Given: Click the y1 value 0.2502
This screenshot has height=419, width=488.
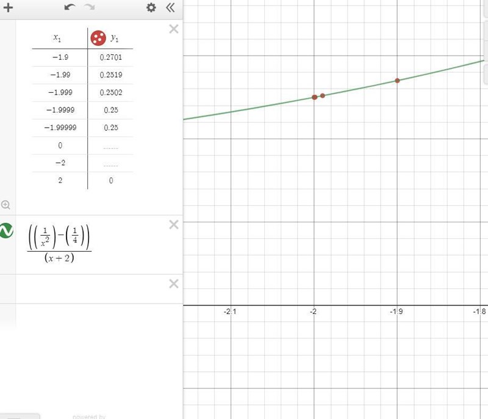Looking at the screenshot, I should point(110,92).
